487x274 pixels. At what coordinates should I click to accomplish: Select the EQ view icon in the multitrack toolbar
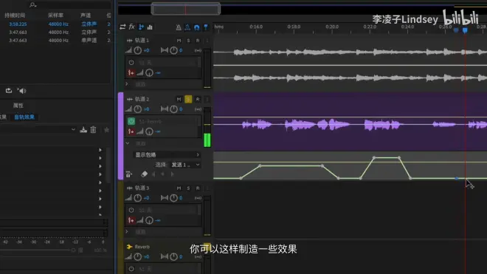(x=150, y=27)
